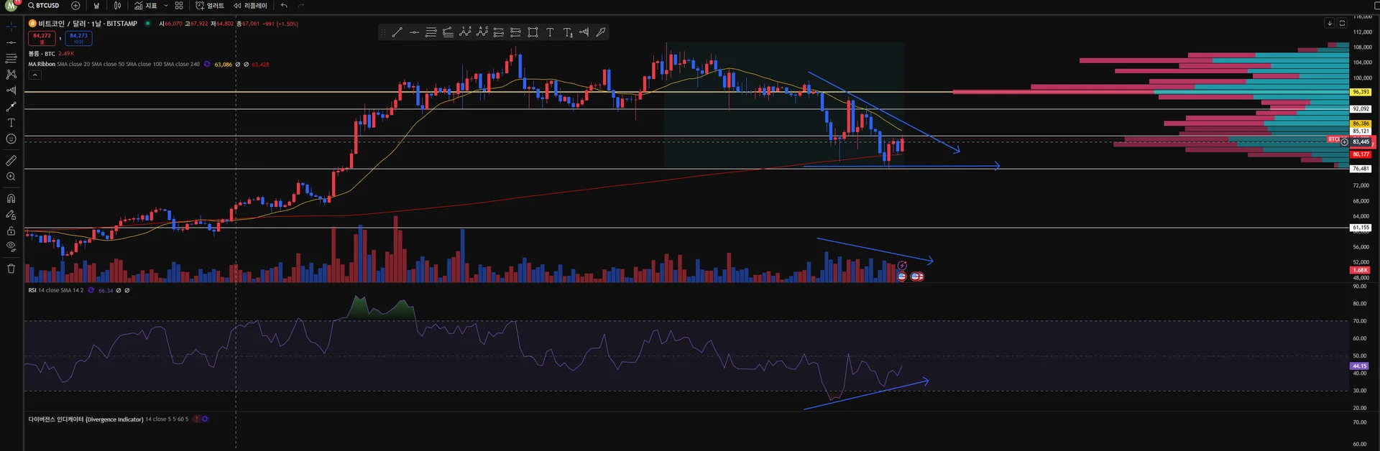
Task: Click the 96,393 yellow price label
Action: click(x=1361, y=92)
